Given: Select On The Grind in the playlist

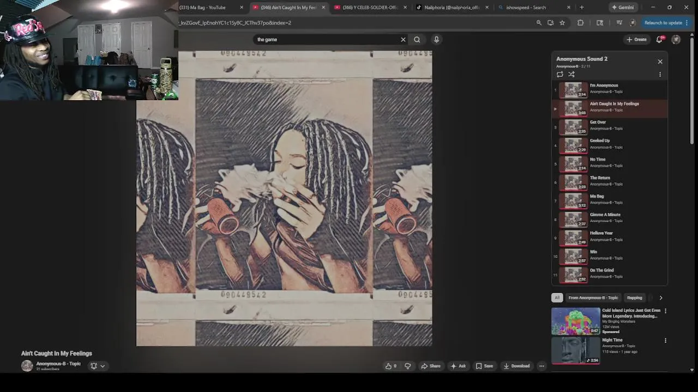Looking at the screenshot, I should pyautogui.click(x=610, y=274).
